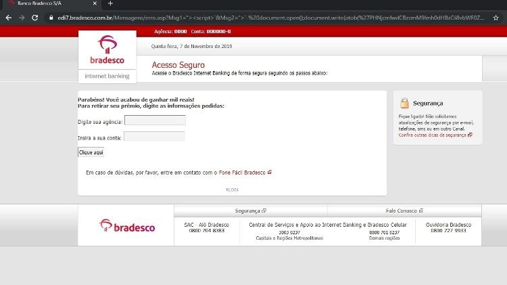Click external-link icon beside Fone Fácil Bradesco
The height and width of the screenshot is (285, 507).
[x=269, y=173]
